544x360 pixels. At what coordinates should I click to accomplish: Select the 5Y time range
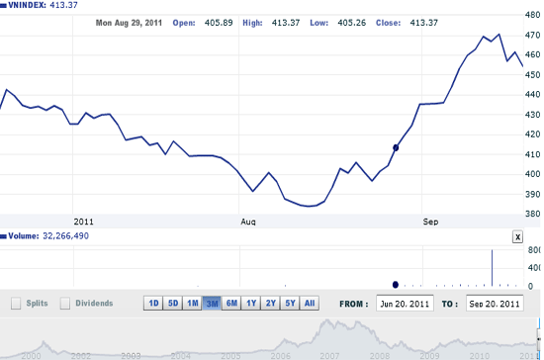point(290,303)
